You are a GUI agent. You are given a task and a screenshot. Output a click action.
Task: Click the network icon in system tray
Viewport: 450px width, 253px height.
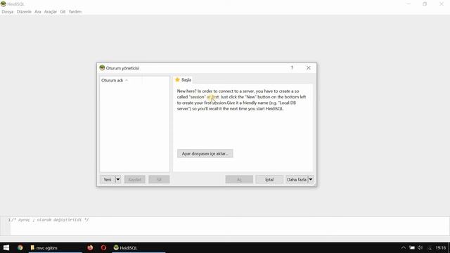[x=430, y=247]
